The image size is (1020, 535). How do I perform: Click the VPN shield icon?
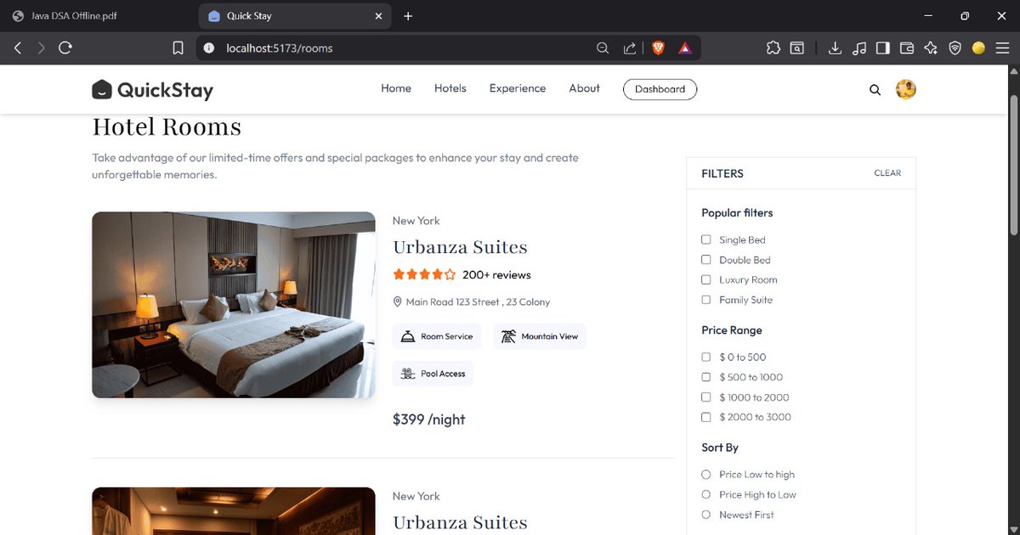(955, 48)
